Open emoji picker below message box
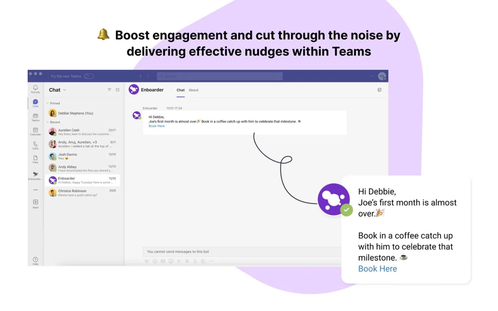The image size is (498, 311). pyautogui.click(x=155, y=261)
